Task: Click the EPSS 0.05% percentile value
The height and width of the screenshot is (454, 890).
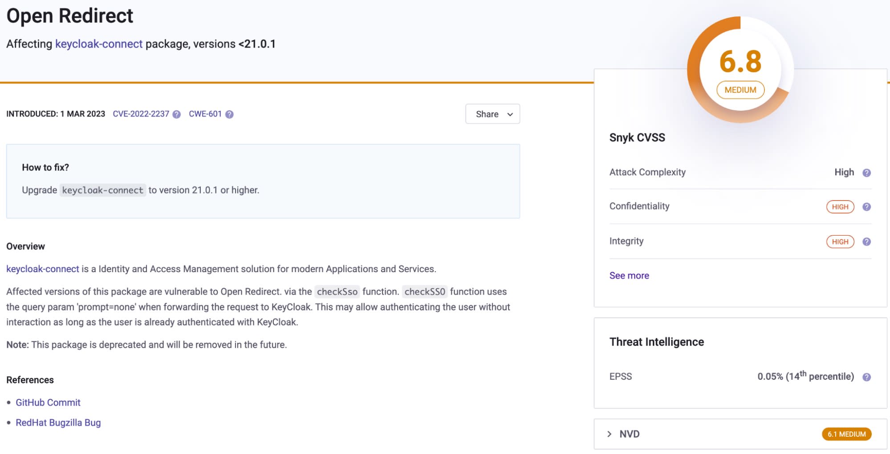Action: 805,376
